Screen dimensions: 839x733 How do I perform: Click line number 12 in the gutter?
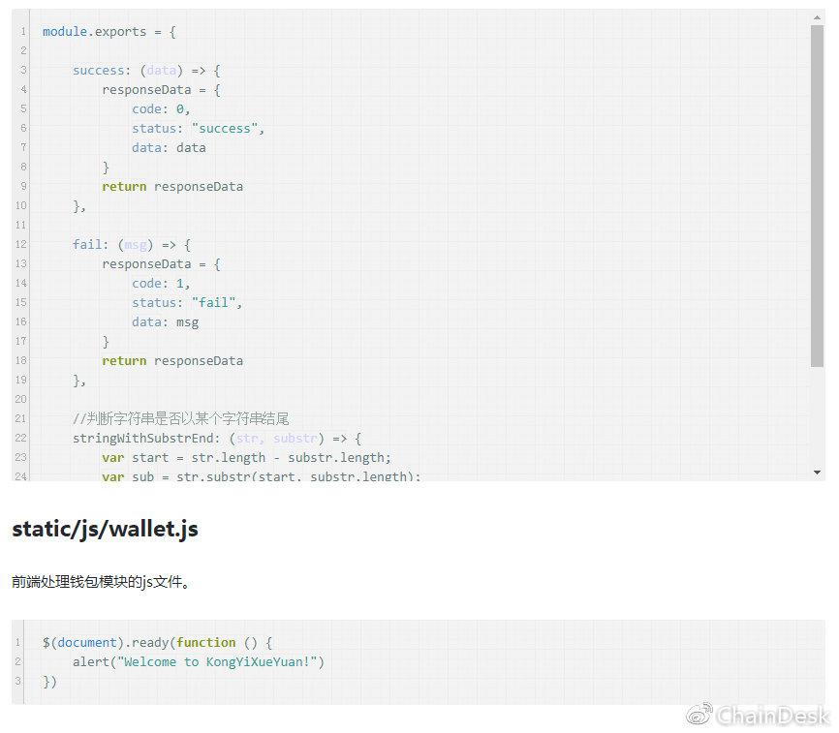[21, 244]
